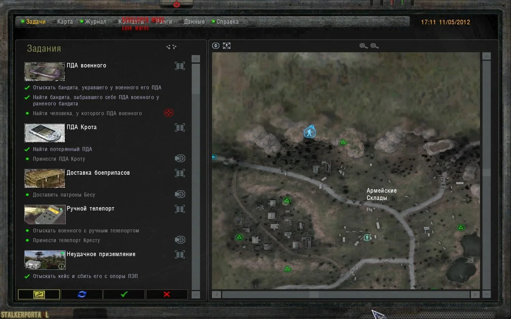Viewport: 511px width, 319px height.
Task: Select objective Отыскать военного с ручным телепортом
Action: pos(86,230)
